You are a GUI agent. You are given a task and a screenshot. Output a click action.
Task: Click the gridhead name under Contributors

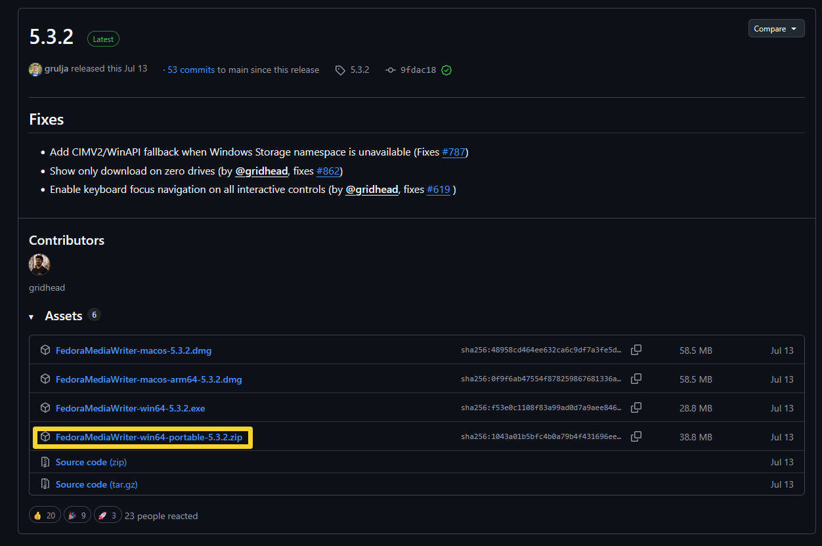pyautogui.click(x=47, y=287)
